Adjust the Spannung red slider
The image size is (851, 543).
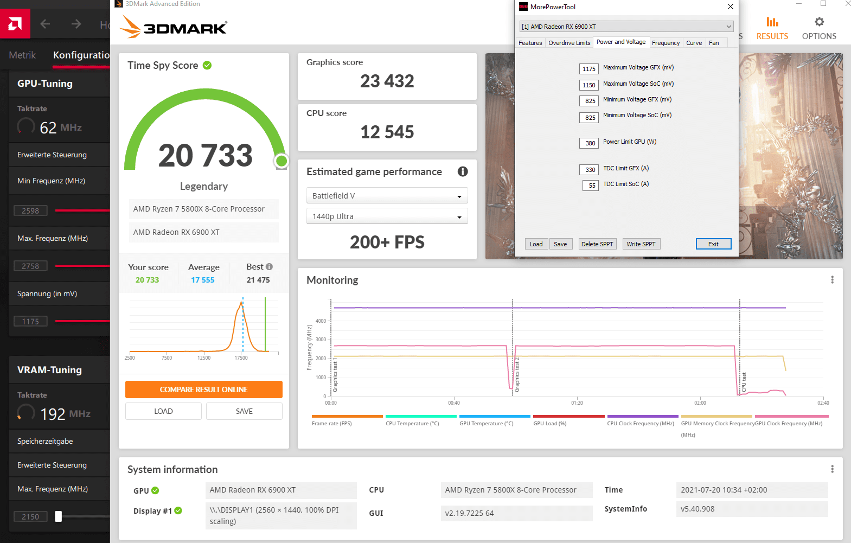pos(82,321)
